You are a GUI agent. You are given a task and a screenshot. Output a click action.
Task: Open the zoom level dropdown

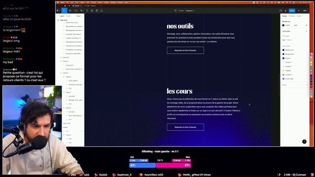pos(306,11)
